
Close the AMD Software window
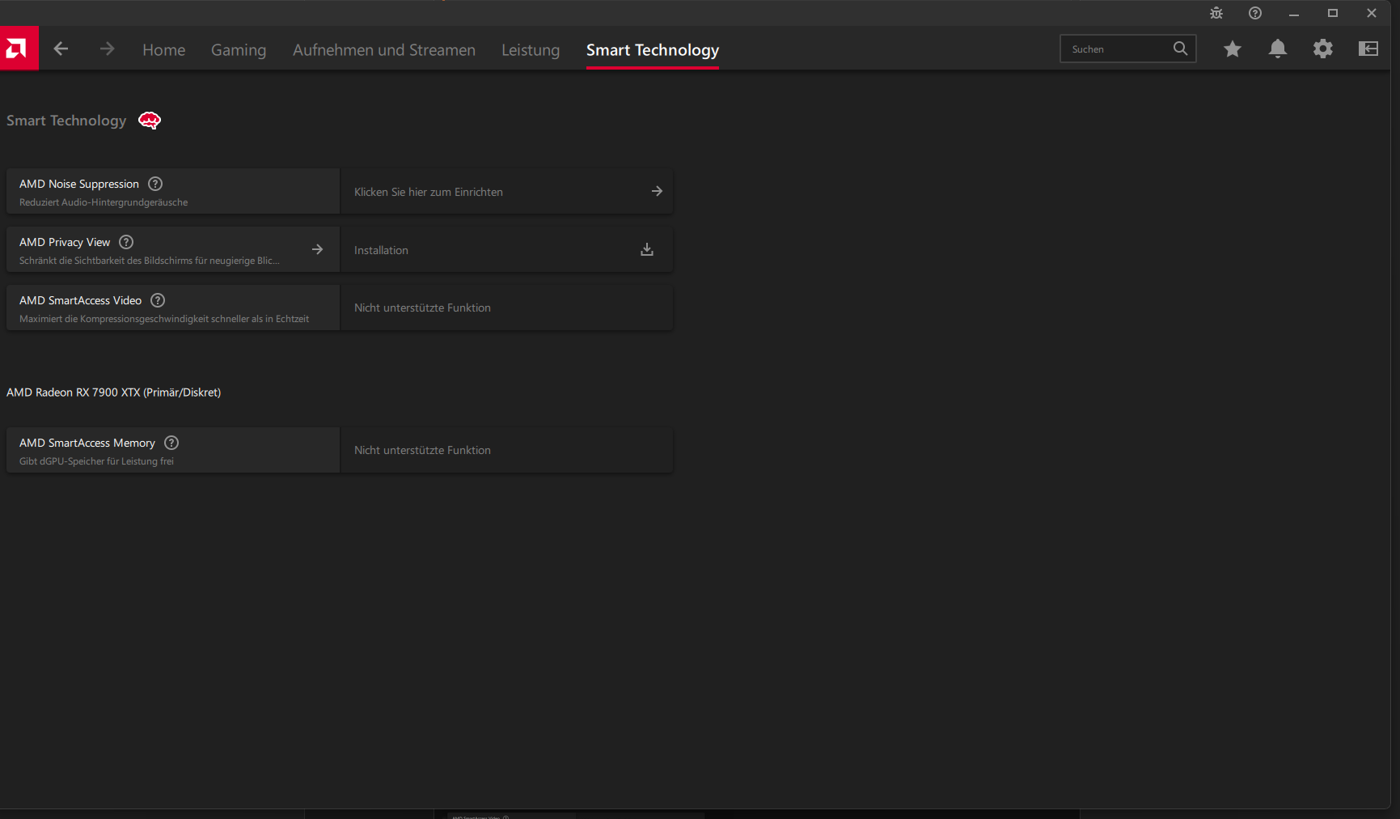coord(1372,13)
